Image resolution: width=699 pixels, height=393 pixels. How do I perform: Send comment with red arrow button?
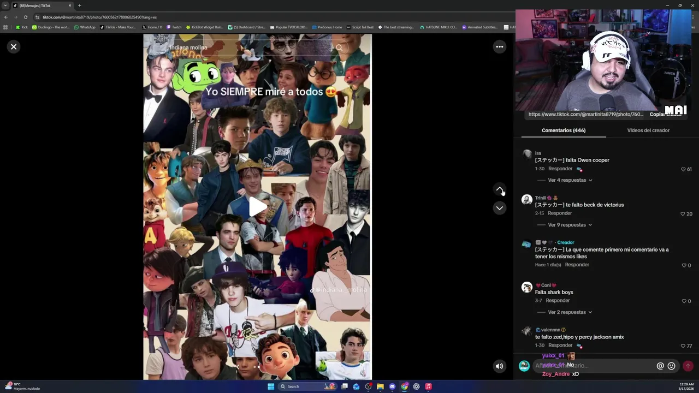tap(688, 366)
